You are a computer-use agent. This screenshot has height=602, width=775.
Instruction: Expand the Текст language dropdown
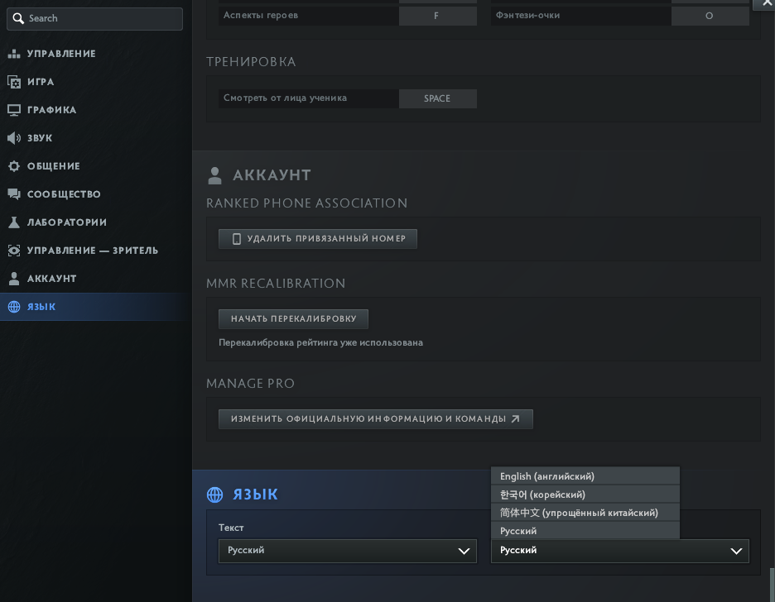[347, 551]
